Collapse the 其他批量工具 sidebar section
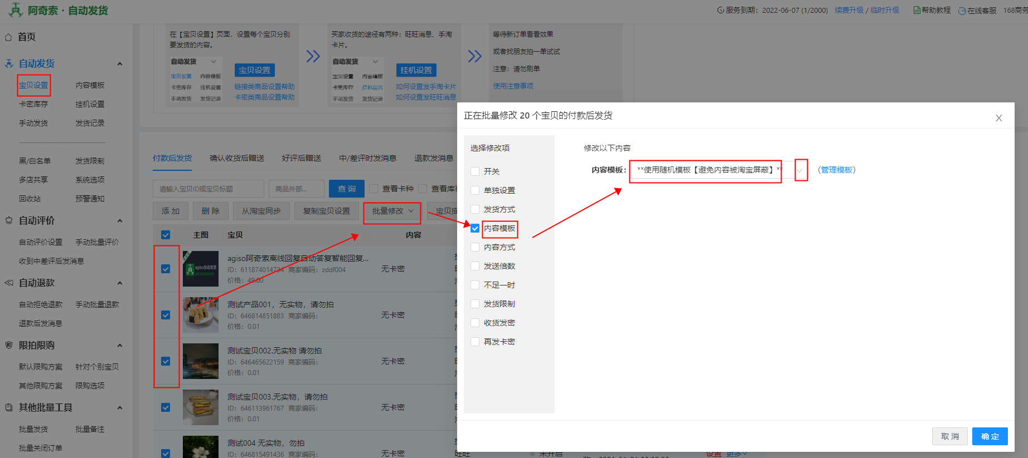The width and height of the screenshot is (1028, 458). point(120,408)
